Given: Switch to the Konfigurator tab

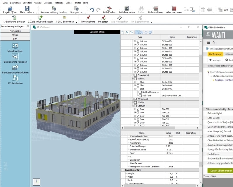Looking at the screenshot, I should point(215,54).
